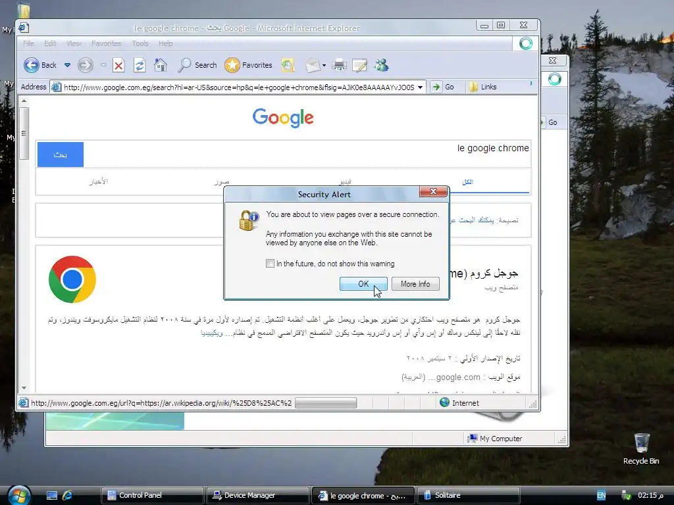The image size is (674, 505).
Task: Open the Forward button history dropdown arrow
Action: click(x=103, y=65)
